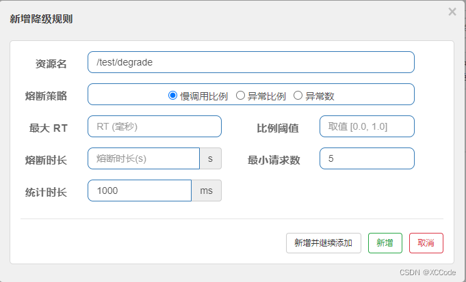466x282 pixels.
Task: Click the 资源名 label
Action: (51, 64)
